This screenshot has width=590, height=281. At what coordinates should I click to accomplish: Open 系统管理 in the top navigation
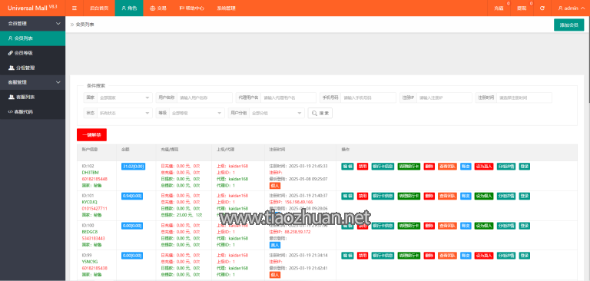(x=226, y=8)
